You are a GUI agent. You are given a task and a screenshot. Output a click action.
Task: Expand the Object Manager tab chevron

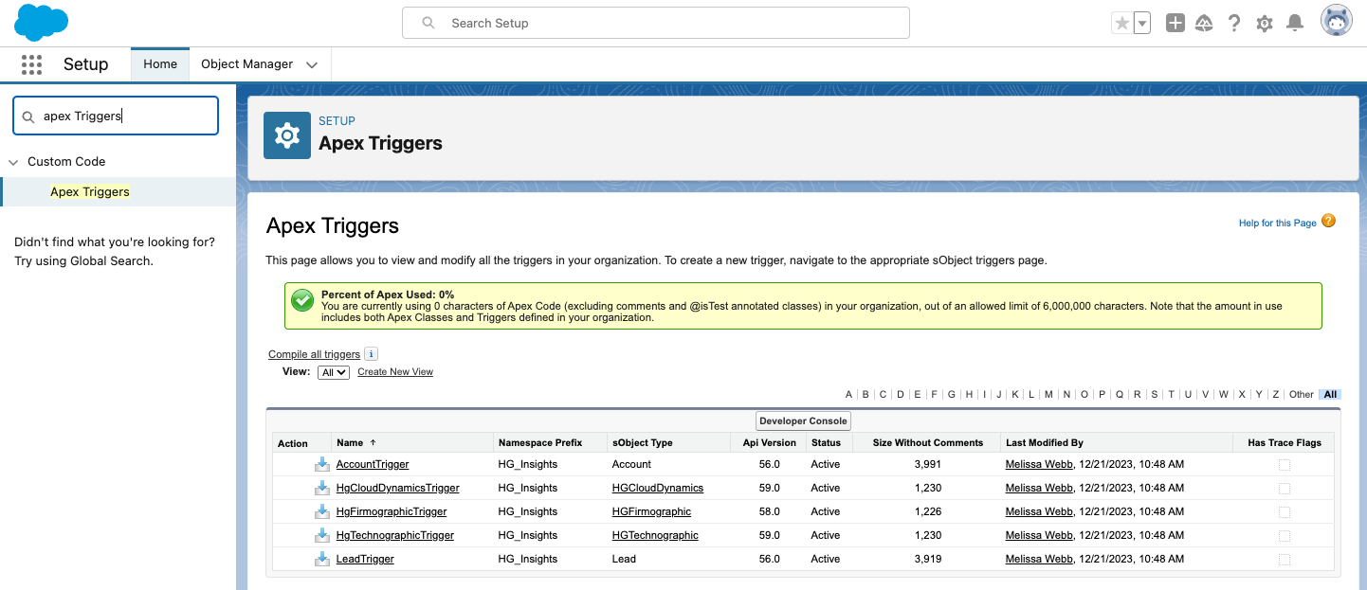312,64
